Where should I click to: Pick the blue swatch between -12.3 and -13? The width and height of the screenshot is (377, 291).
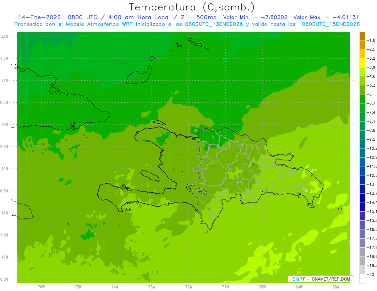coord(362,180)
